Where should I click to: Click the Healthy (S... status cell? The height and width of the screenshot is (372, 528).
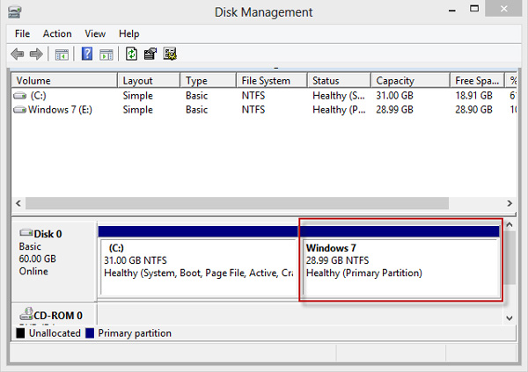pos(339,96)
